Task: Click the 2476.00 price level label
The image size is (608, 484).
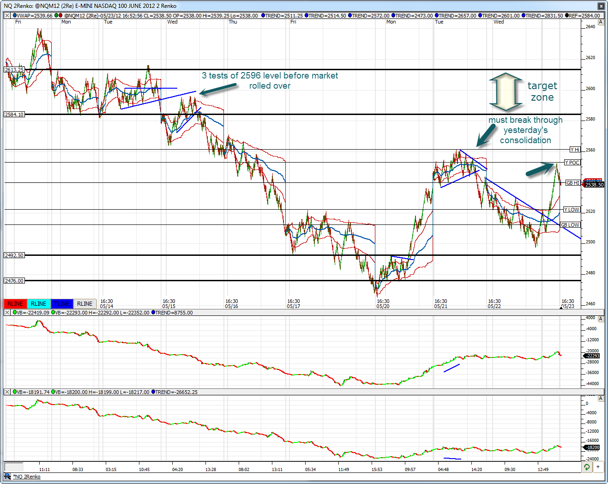Action: coord(14,281)
